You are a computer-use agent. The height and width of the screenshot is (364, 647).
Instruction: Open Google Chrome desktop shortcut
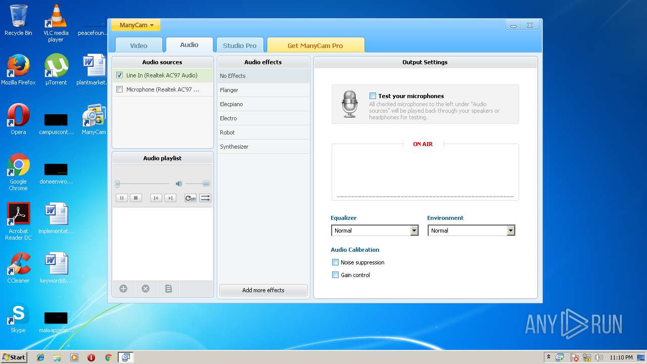click(x=18, y=172)
